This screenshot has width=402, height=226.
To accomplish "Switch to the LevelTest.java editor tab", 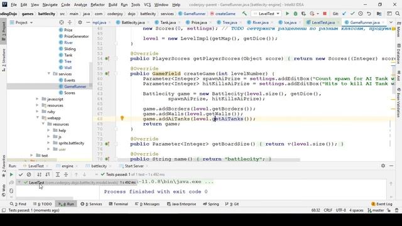I will [322, 23].
